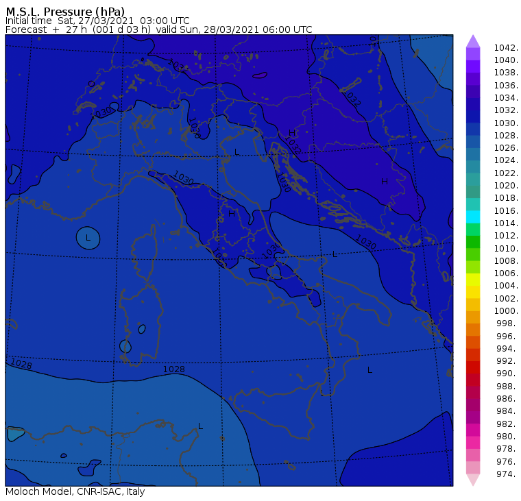Click the legend value "996."
The height and width of the screenshot is (501, 521).
point(507,336)
